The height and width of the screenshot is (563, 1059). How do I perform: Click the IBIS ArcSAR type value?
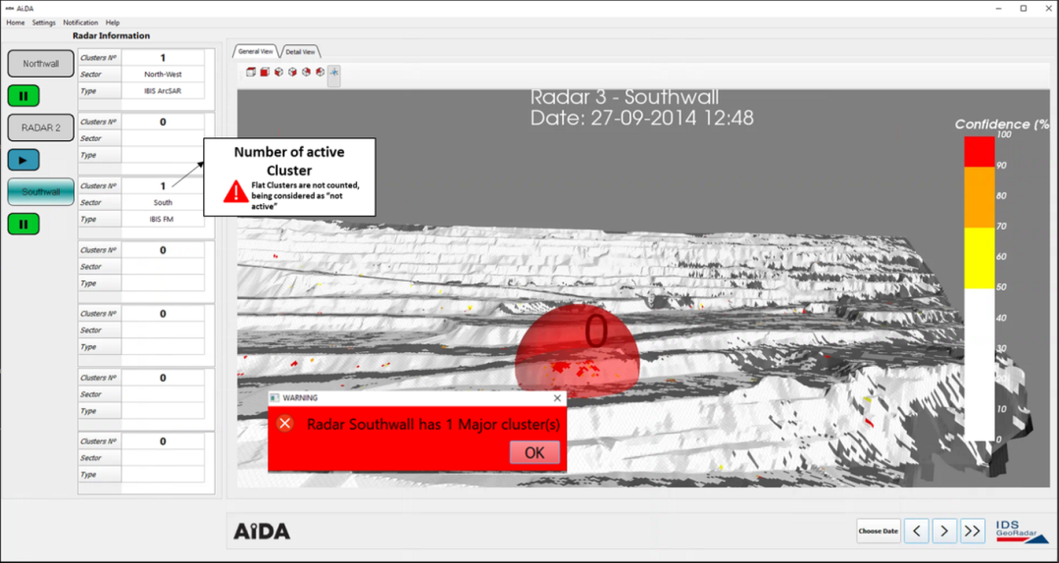click(163, 91)
